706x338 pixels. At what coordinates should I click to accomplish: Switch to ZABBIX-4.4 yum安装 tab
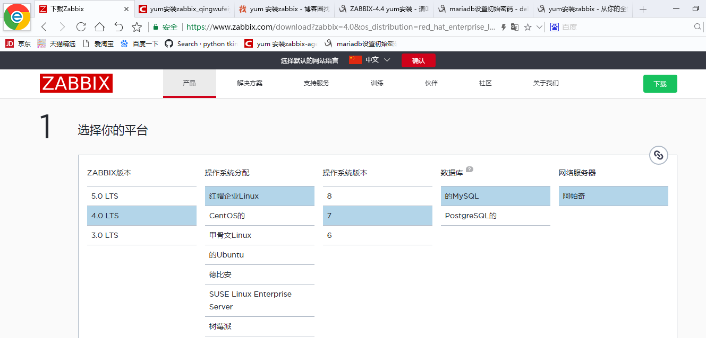coord(384,9)
